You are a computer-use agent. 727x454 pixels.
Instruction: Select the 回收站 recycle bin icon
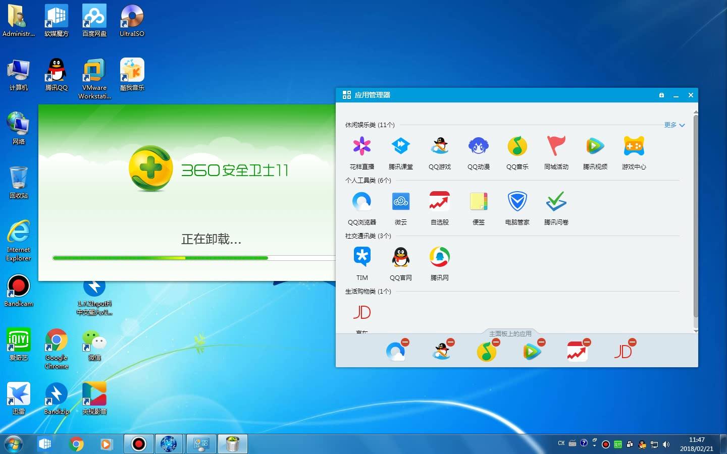tap(19, 183)
